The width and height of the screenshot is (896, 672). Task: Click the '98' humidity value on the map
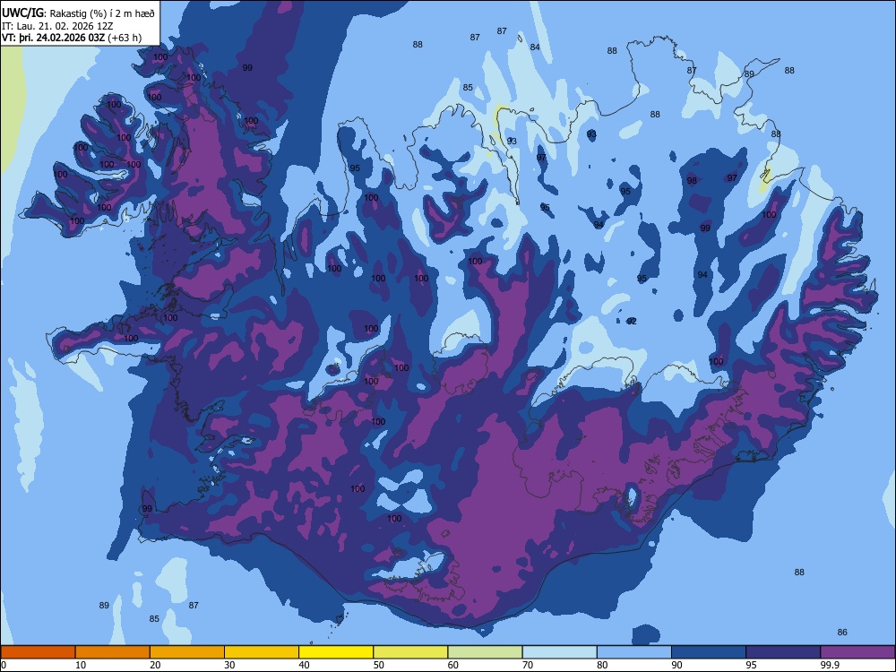(692, 181)
